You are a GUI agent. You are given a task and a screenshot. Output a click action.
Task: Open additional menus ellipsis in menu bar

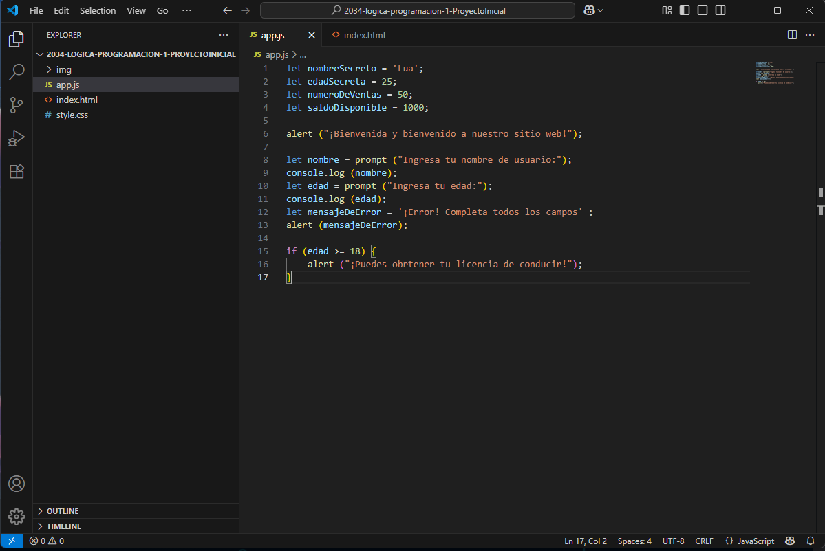(x=186, y=10)
